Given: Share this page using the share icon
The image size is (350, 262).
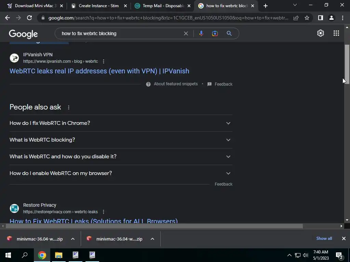Looking at the screenshot, I should point(296,18).
